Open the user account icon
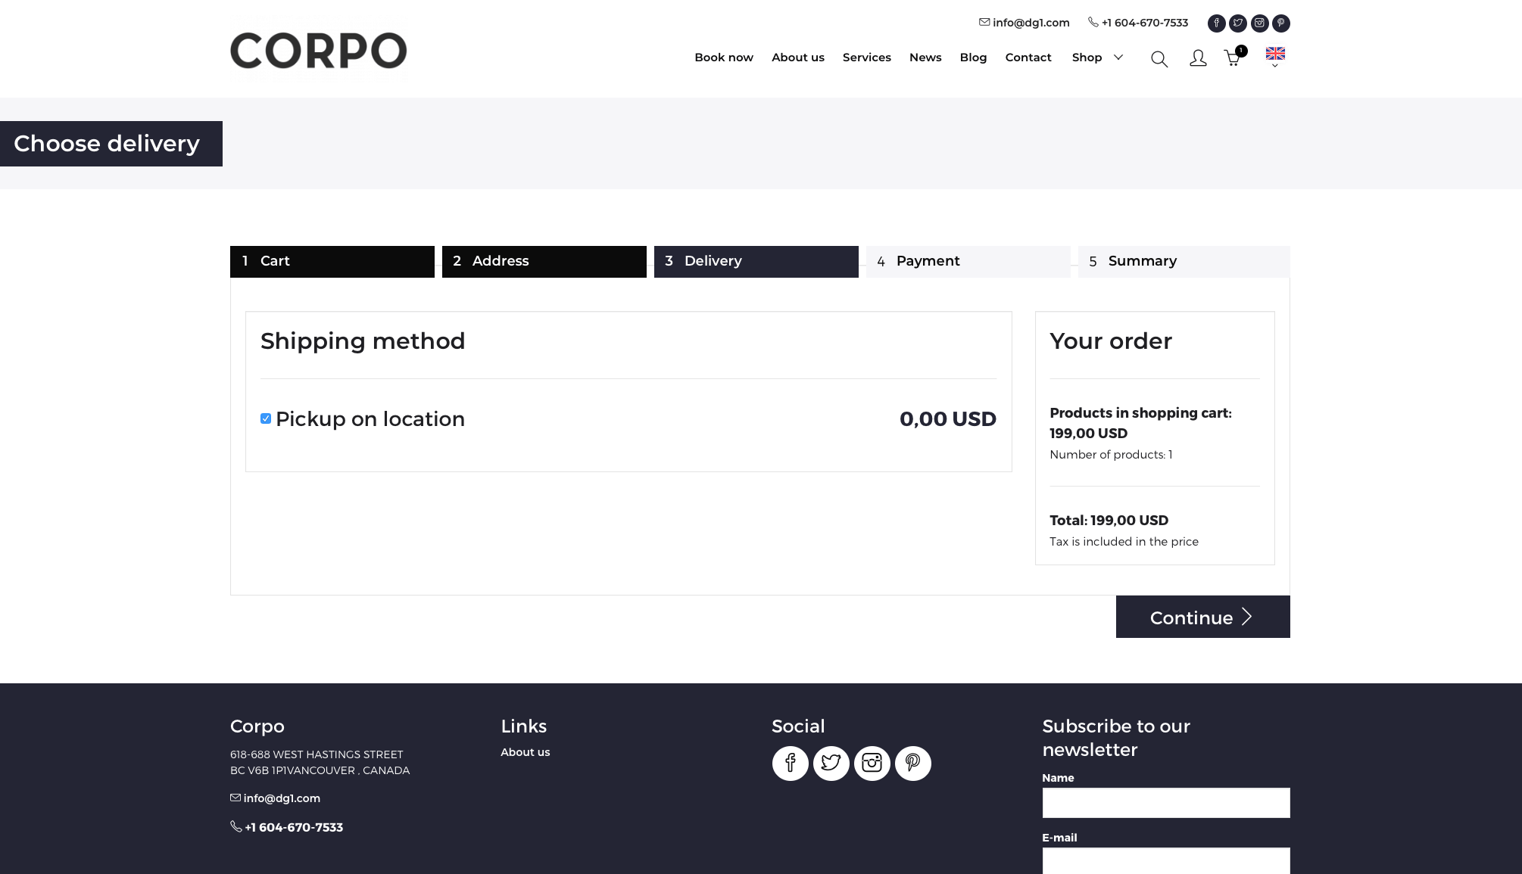Image resolution: width=1522 pixels, height=874 pixels. tap(1198, 58)
